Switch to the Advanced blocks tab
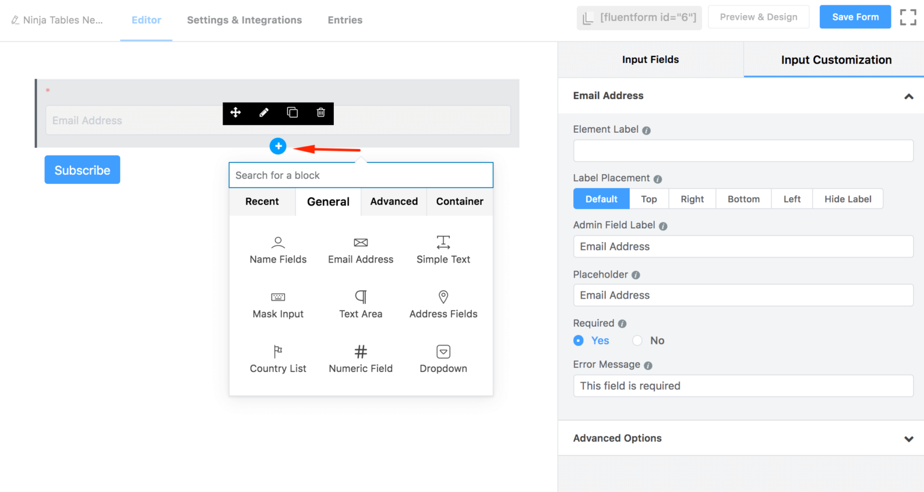Screen dimensions: 924x492 [393, 201]
